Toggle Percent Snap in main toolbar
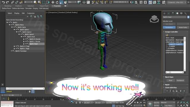190x107 pixels. (x=102, y=2)
